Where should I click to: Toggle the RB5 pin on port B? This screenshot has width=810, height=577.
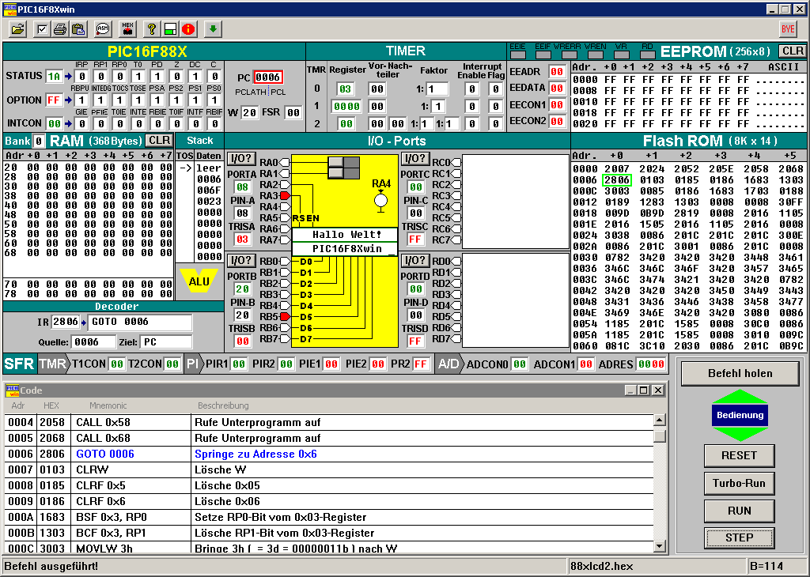tap(286, 316)
